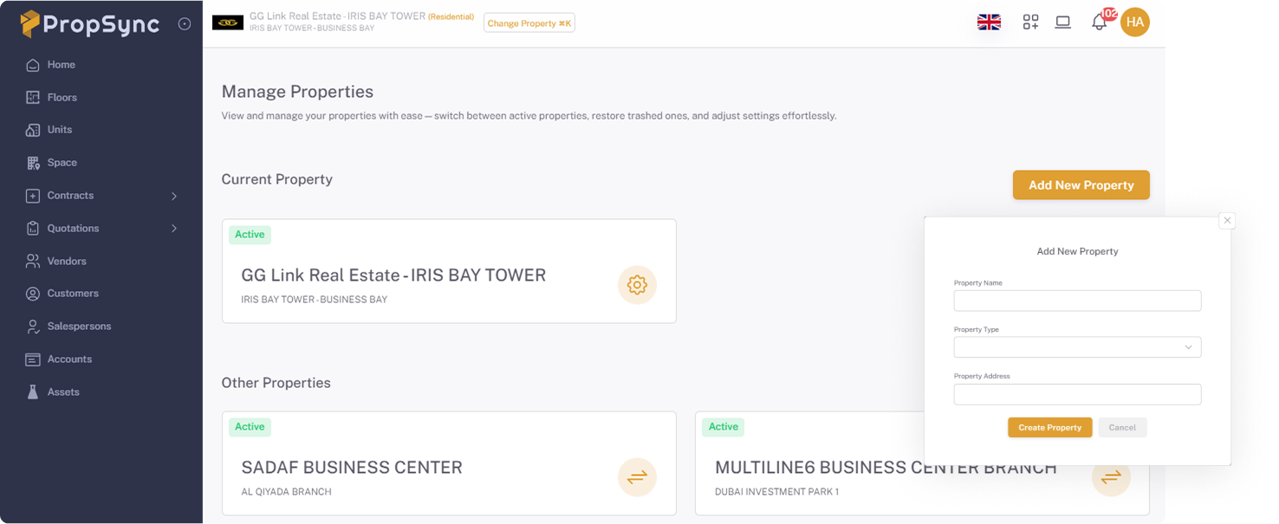The height and width of the screenshot is (524, 1279).
Task: Click the Space building icon
Action: pos(33,163)
